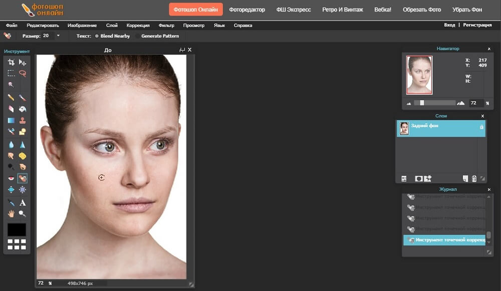Open the brush size dropdown arrow
Viewport: 501px width, 291px height.
click(x=58, y=36)
